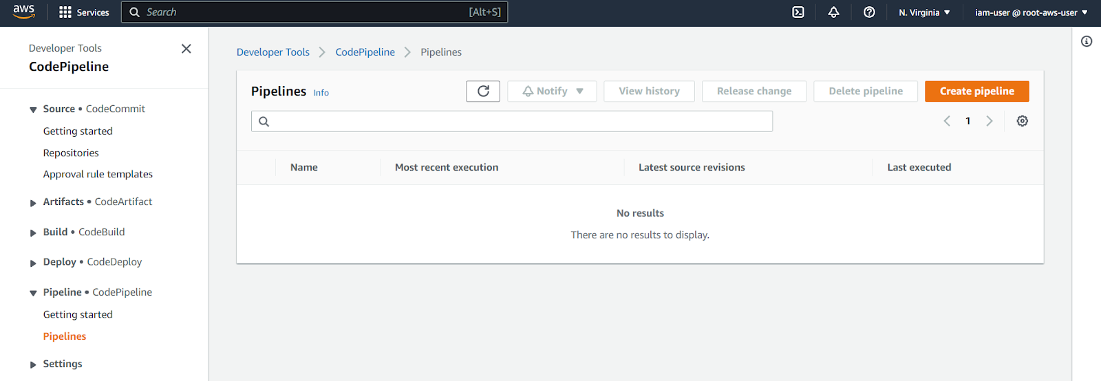Open Repositories in sidebar
Image resolution: width=1101 pixels, height=381 pixels.
[x=71, y=153]
